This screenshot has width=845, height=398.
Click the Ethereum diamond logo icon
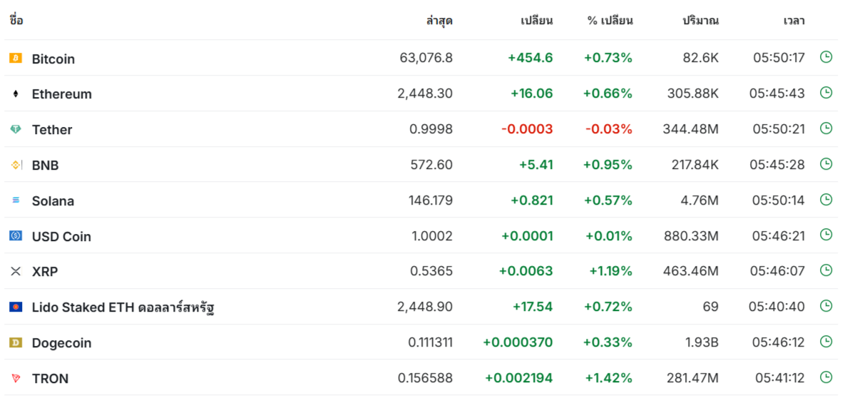pyautogui.click(x=16, y=94)
